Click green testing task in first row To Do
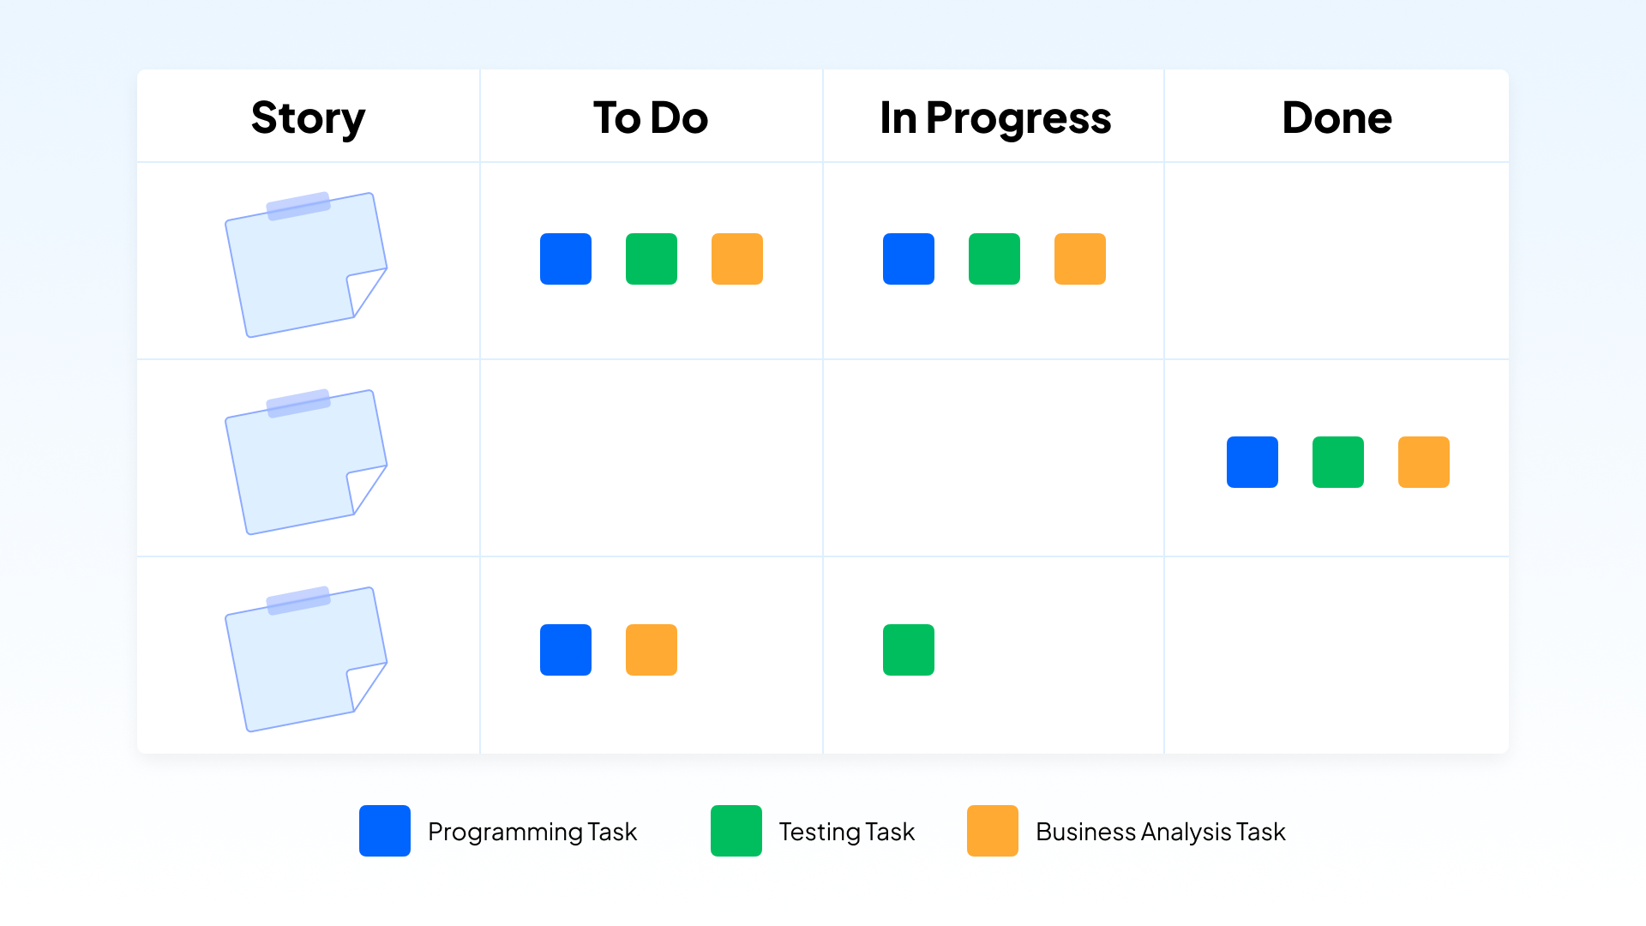The height and width of the screenshot is (926, 1646). tap(652, 259)
